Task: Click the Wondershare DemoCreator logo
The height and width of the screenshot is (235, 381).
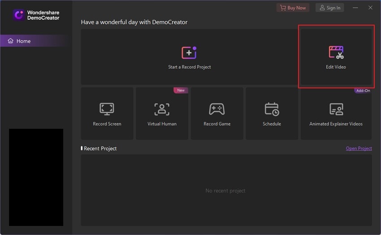Action: point(36,15)
